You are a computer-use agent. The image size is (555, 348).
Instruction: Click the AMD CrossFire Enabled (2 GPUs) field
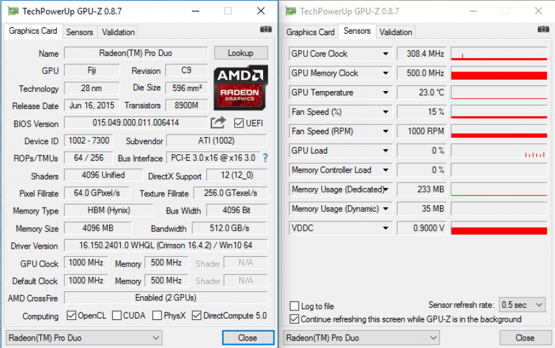point(165,298)
